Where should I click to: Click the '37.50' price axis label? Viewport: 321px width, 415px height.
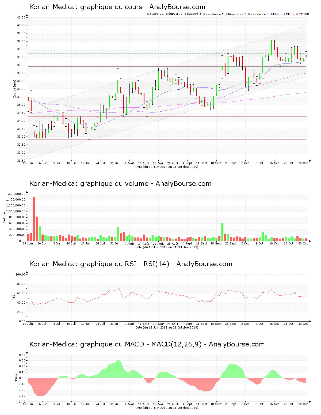21,65
